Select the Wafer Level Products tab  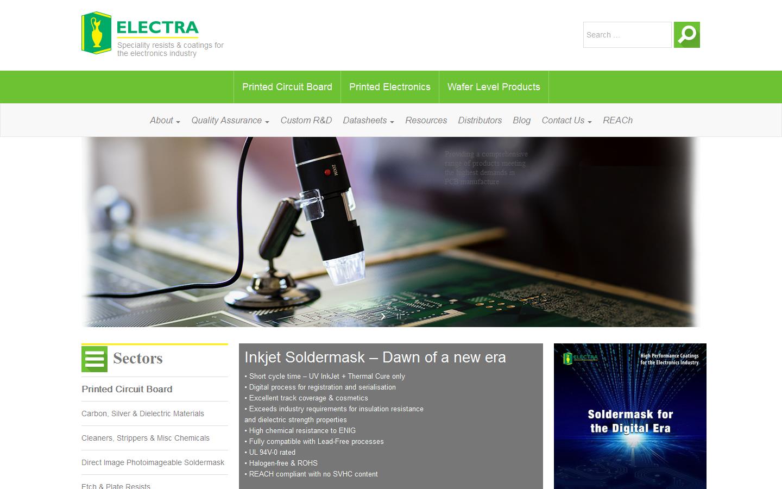[x=493, y=87]
